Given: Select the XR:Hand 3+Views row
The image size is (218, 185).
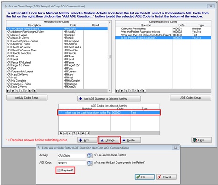Looking at the screenshot, I should [57, 74].
